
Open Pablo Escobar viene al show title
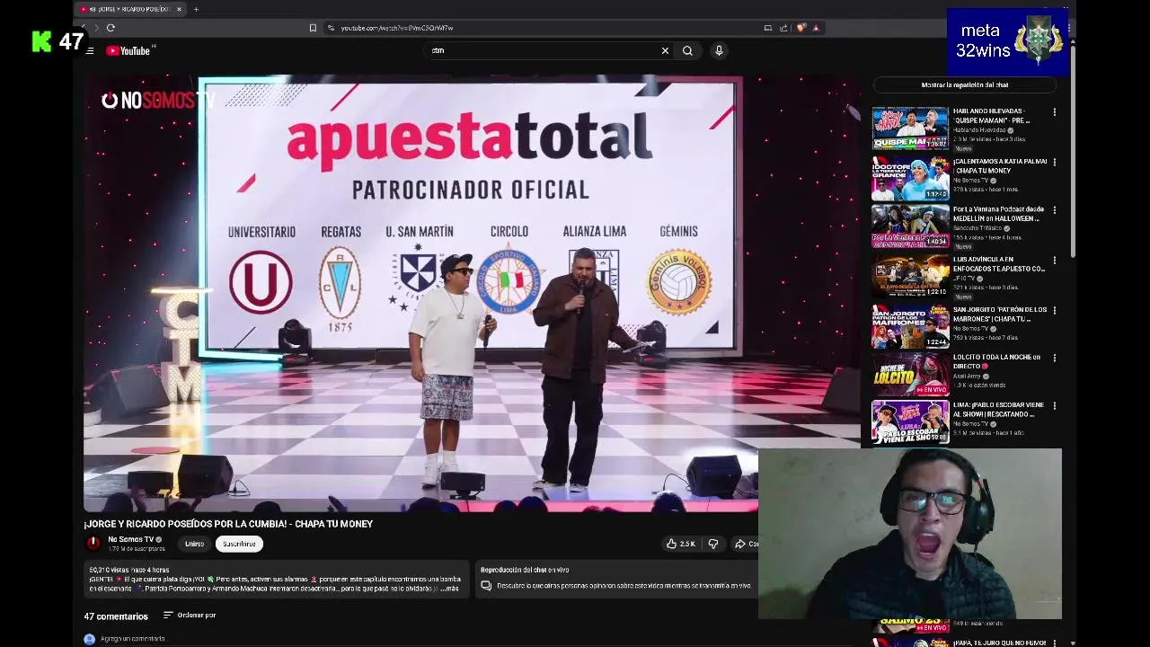(998, 410)
